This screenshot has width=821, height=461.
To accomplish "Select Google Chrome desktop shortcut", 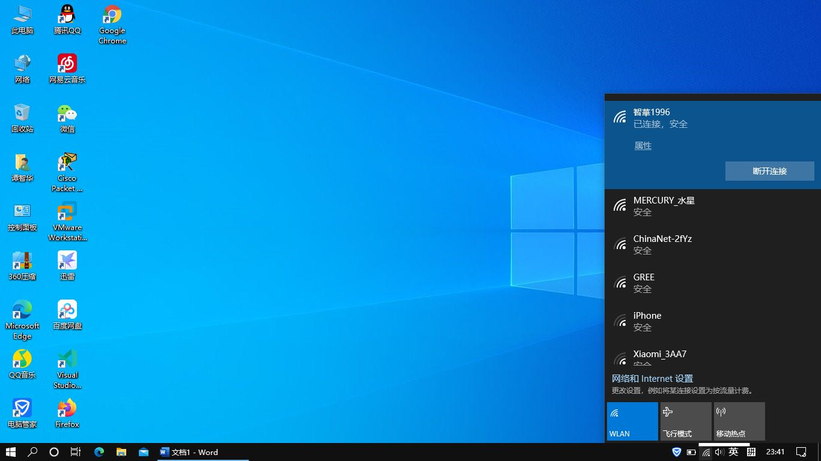I will pos(112,25).
